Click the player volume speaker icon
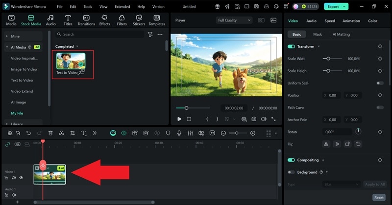The image size is (392, 205). [264, 119]
